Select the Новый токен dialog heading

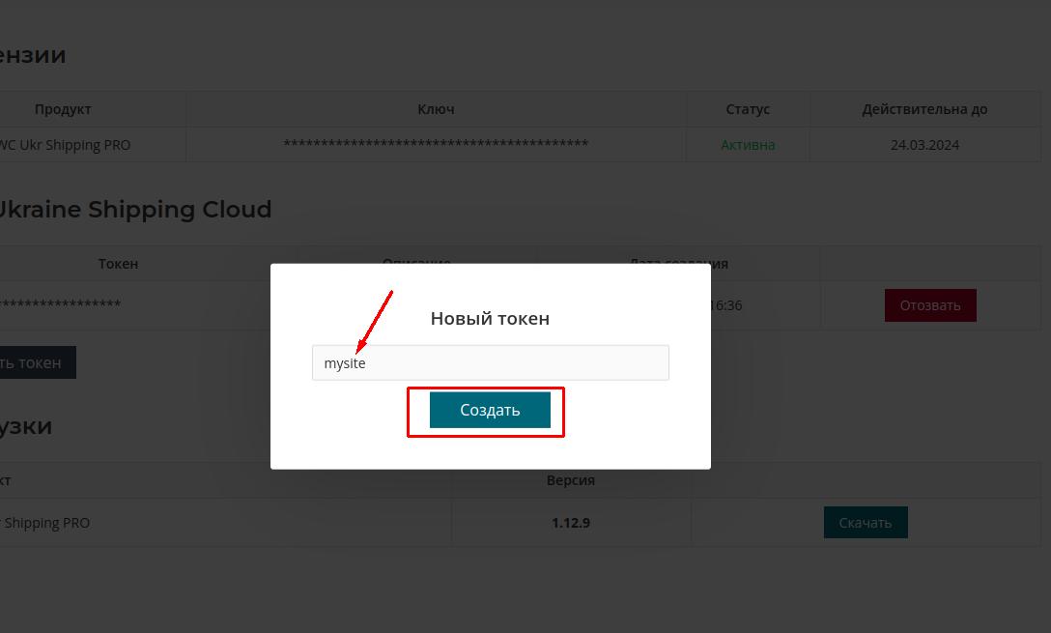(x=490, y=318)
